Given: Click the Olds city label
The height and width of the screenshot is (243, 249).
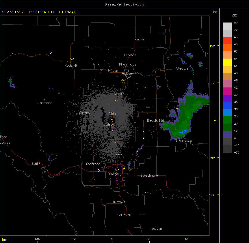Looking at the screenshot, I should tap(112, 114).
